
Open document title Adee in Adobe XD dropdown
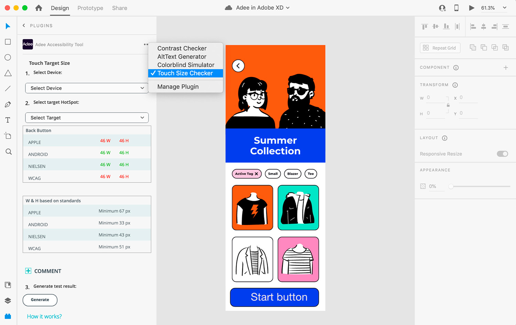click(262, 8)
